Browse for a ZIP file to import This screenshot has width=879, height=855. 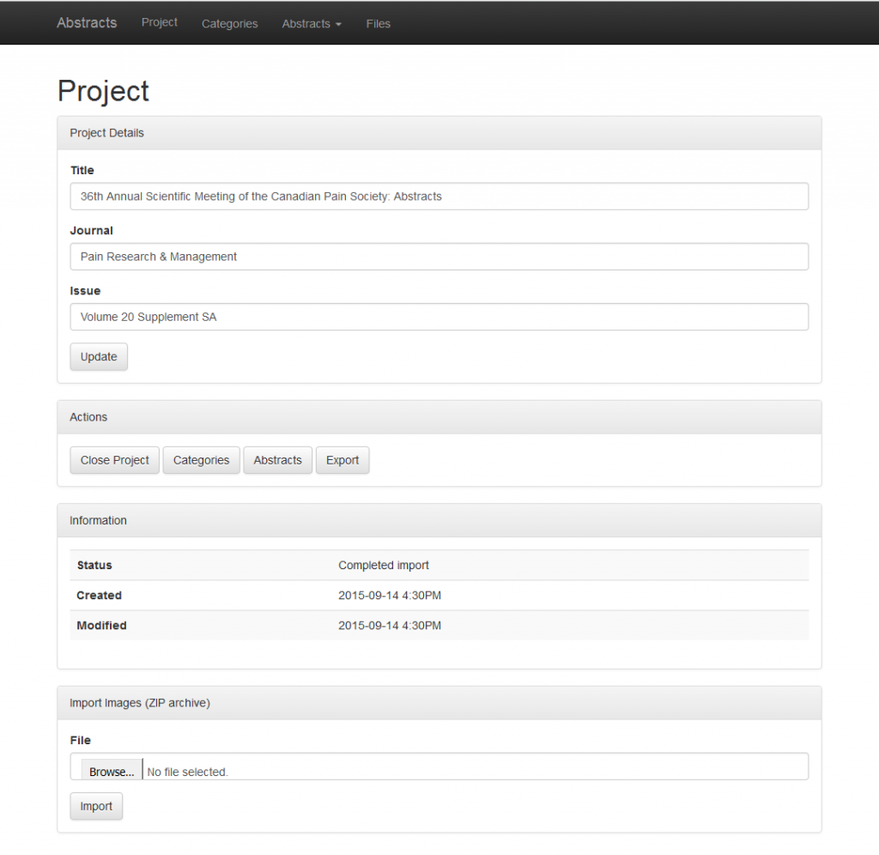click(111, 771)
